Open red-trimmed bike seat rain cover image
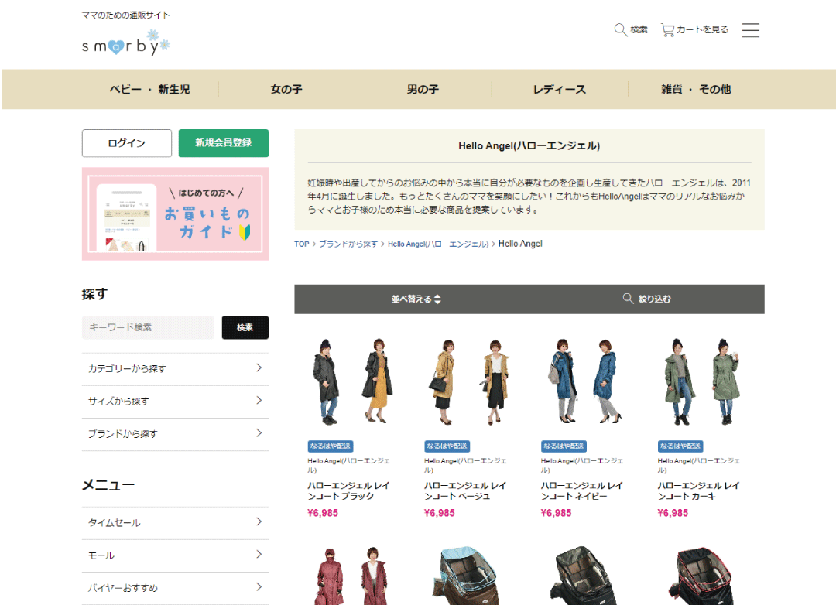The height and width of the screenshot is (605, 836). pyautogui.click(x=703, y=575)
